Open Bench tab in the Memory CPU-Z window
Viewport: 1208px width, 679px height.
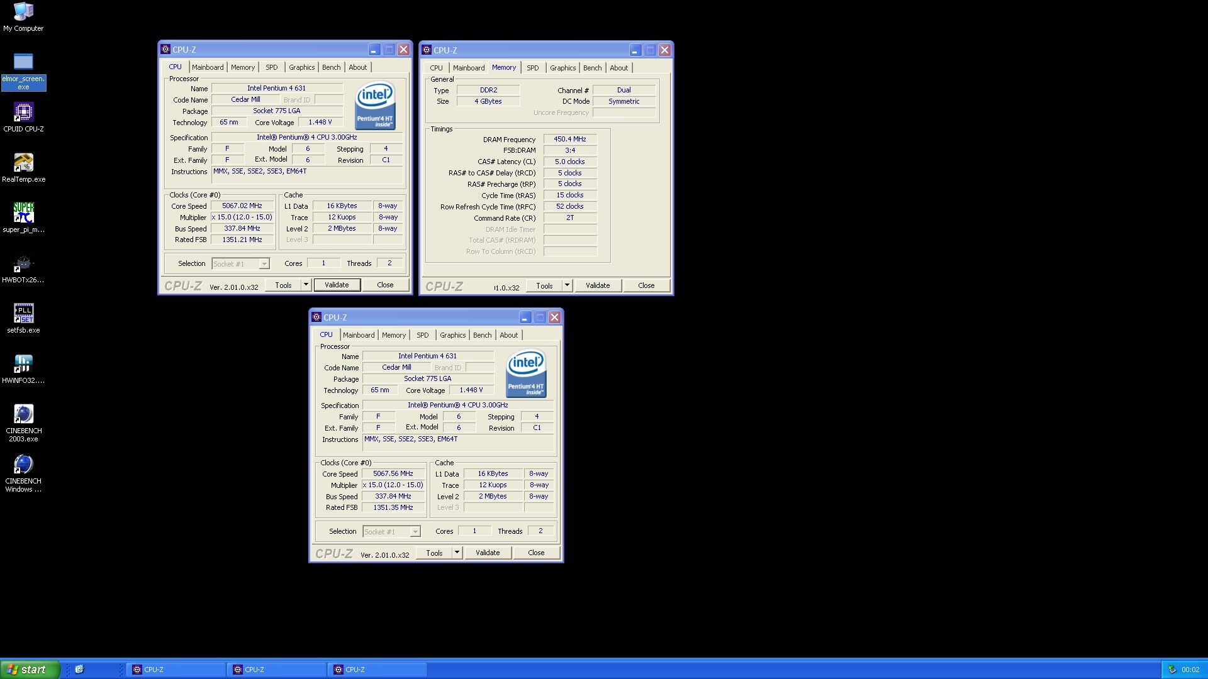click(x=592, y=68)
